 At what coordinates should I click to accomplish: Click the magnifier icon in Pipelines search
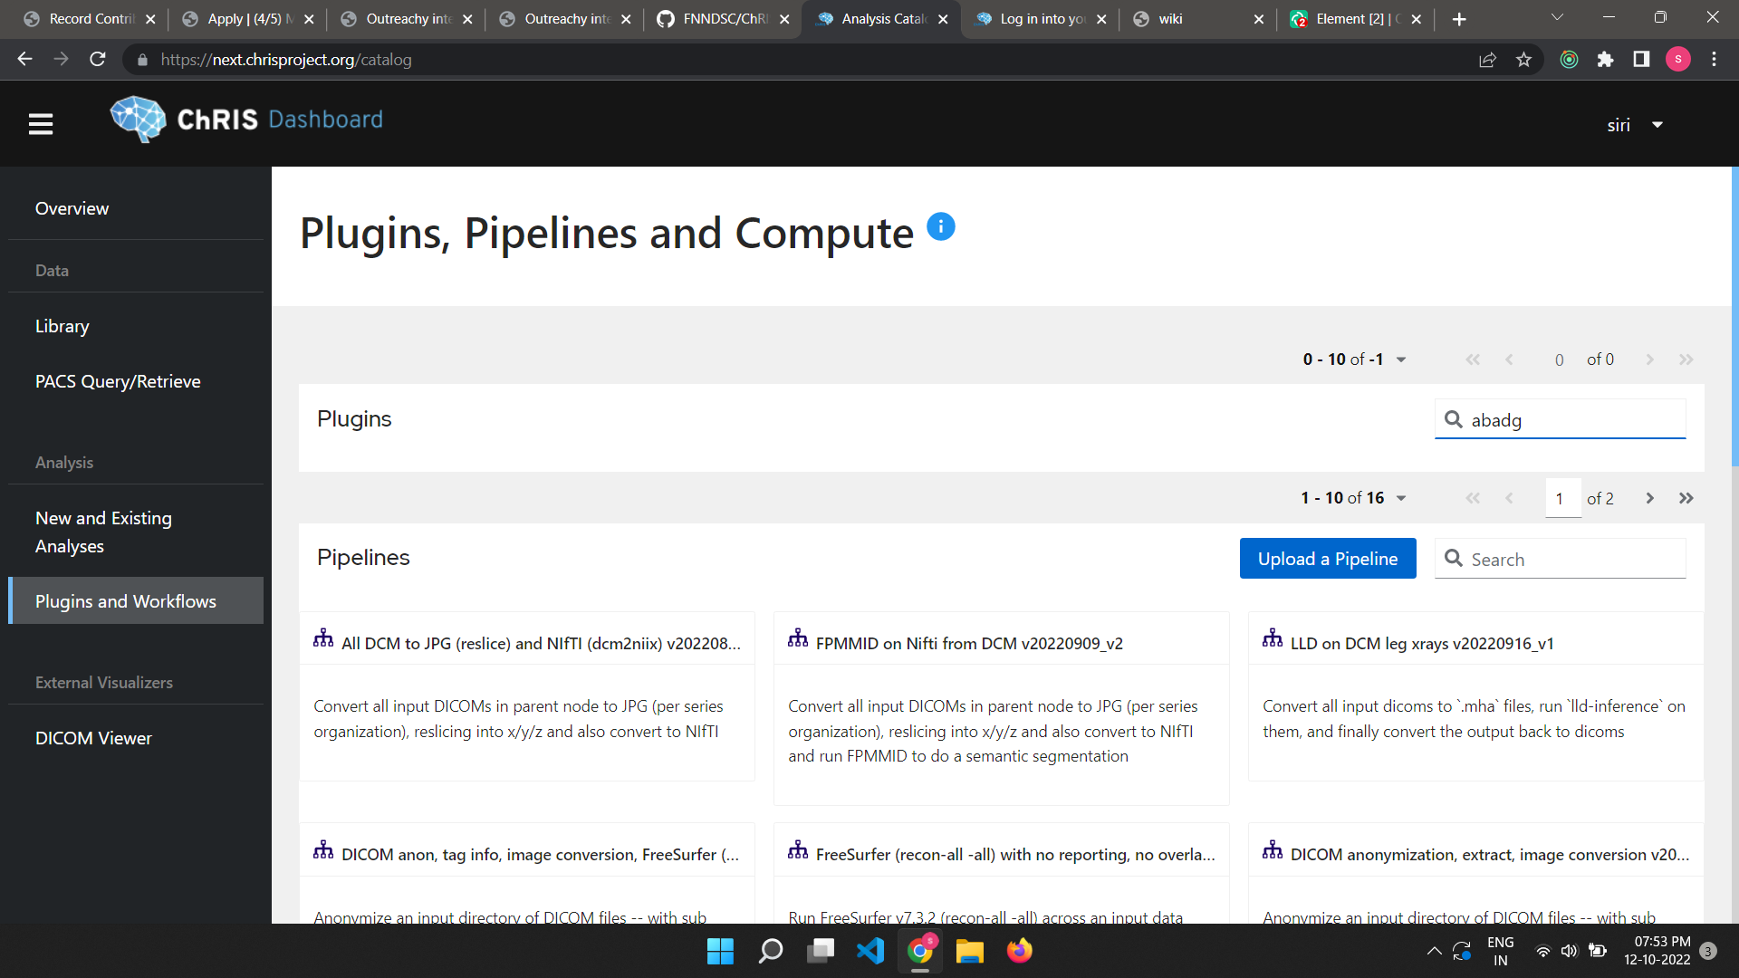click(x=1455, y=559)
